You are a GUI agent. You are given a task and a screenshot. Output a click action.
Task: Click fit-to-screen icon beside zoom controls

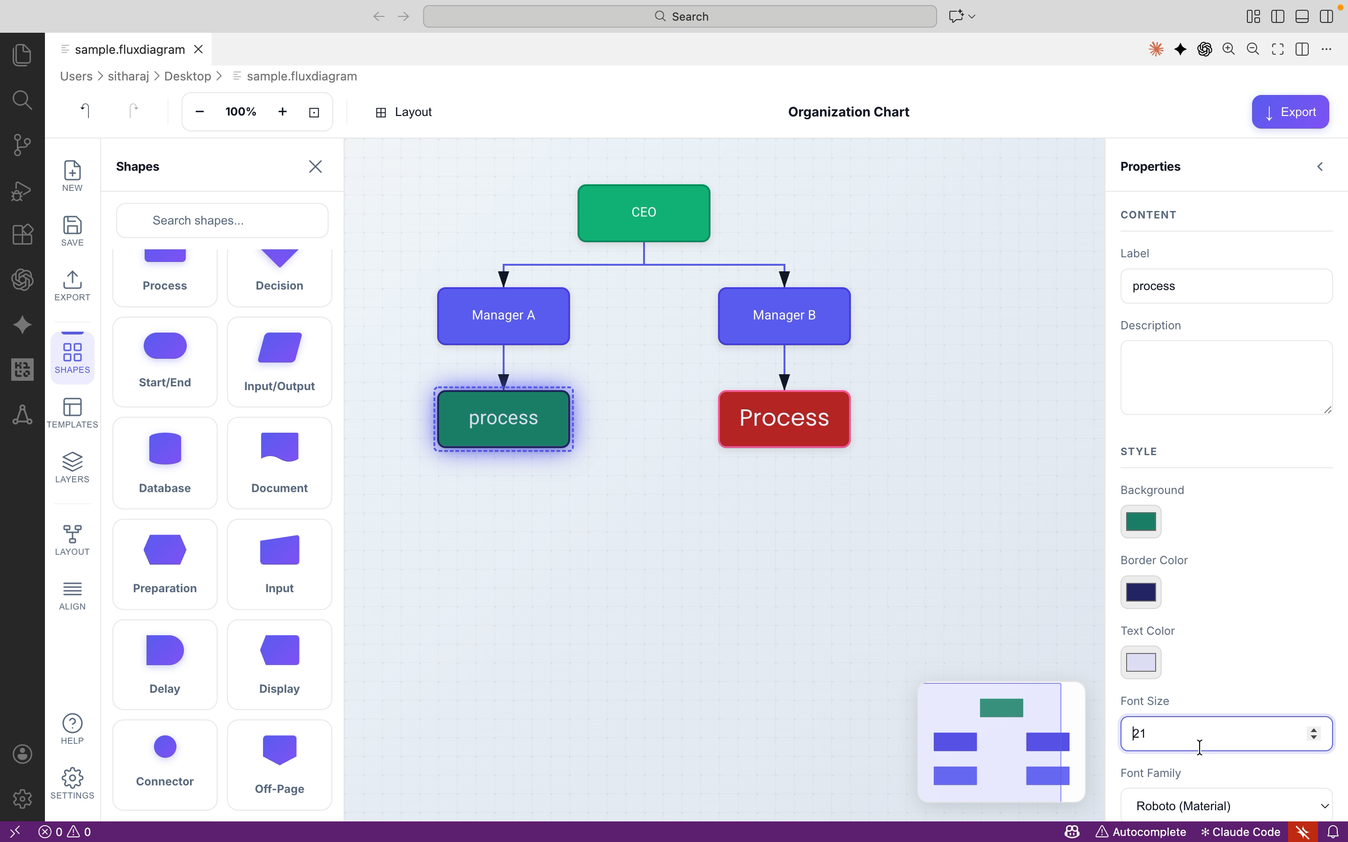pos(314,112)
